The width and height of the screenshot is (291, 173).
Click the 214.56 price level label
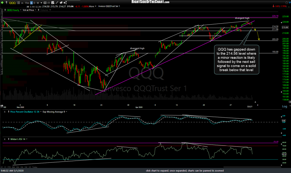(275, 26)
